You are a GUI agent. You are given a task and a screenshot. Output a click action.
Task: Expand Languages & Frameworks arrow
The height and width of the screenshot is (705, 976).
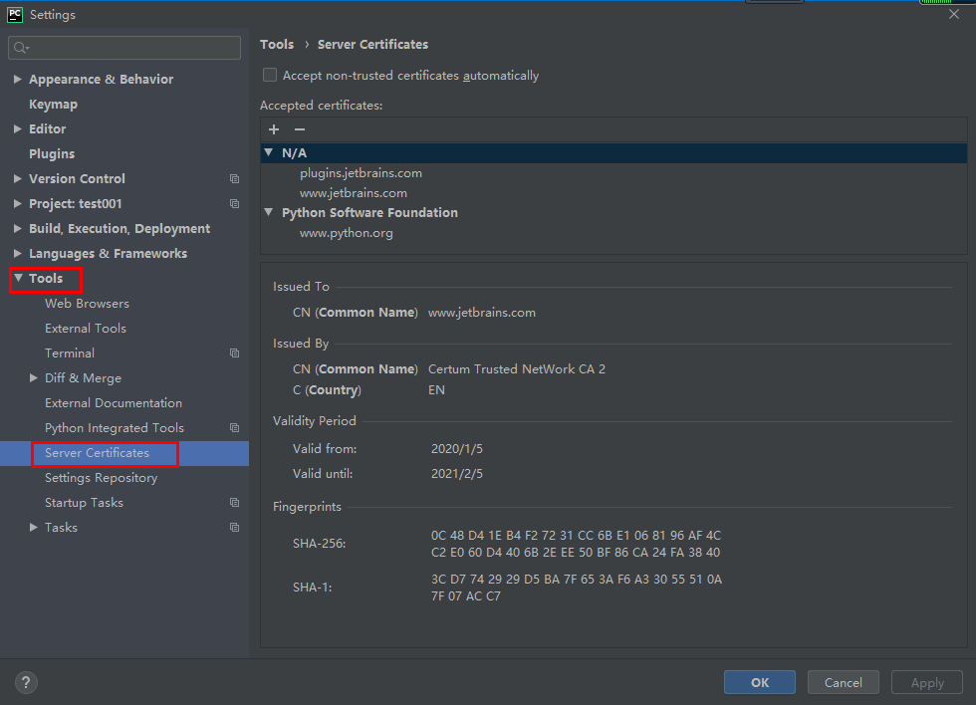coord(18,253)
